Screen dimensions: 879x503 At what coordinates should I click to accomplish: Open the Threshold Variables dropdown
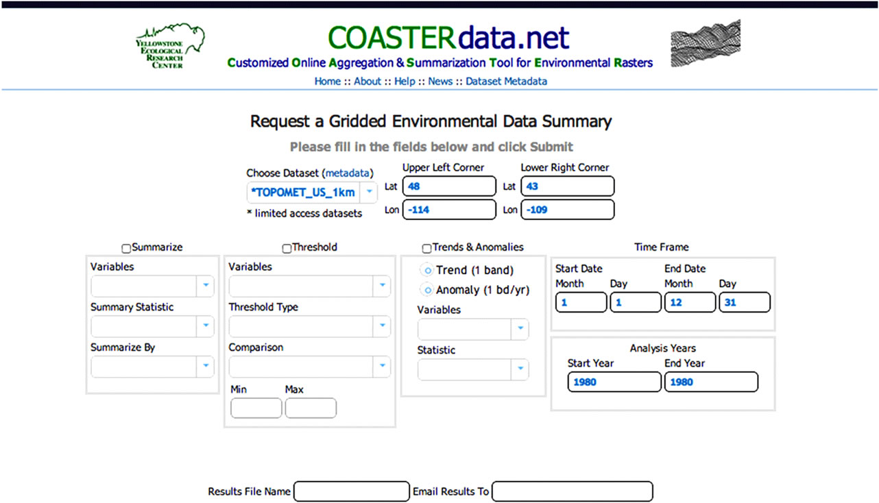(310, 286)
